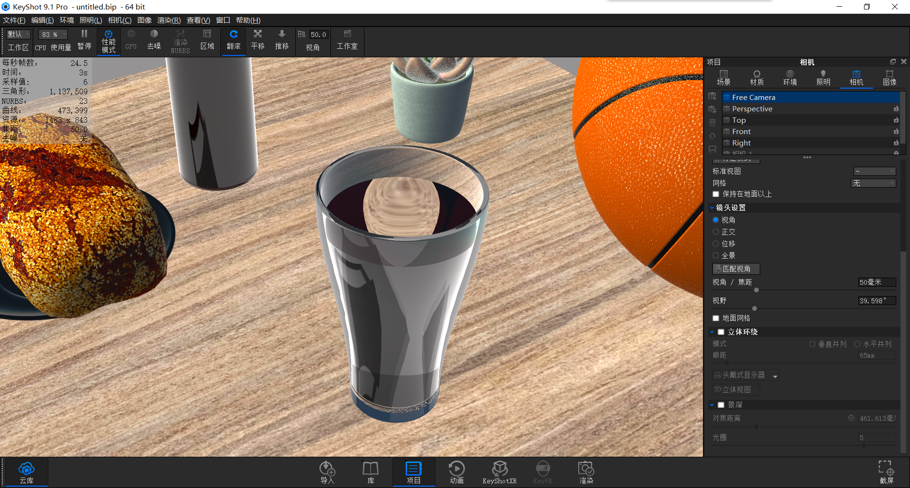Open the 云库 (Cloud Library)
The height and width of the screenshot is (488, 910).
tap(26, 471)
